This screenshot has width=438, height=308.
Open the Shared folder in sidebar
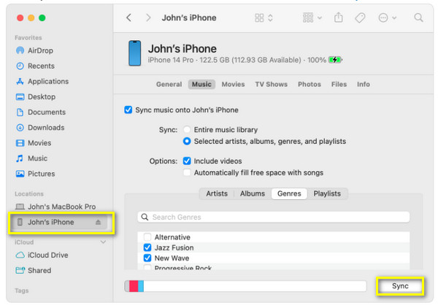(34, 270)
